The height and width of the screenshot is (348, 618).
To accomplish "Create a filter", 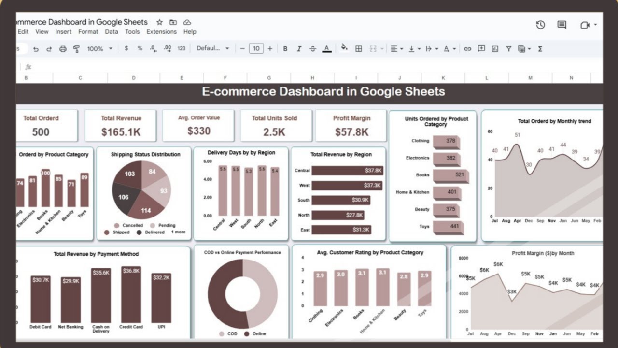I will click(x=508, y=49).
